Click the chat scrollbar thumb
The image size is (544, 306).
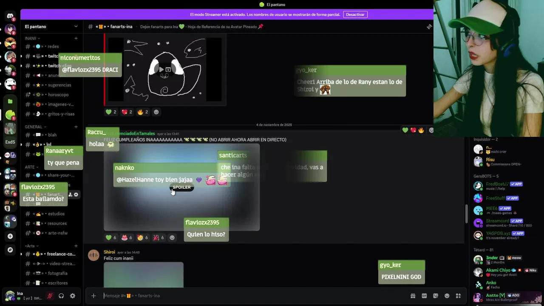click(466, 213)
